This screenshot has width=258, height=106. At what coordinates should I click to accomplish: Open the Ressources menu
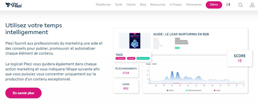[x=158, y=5]
